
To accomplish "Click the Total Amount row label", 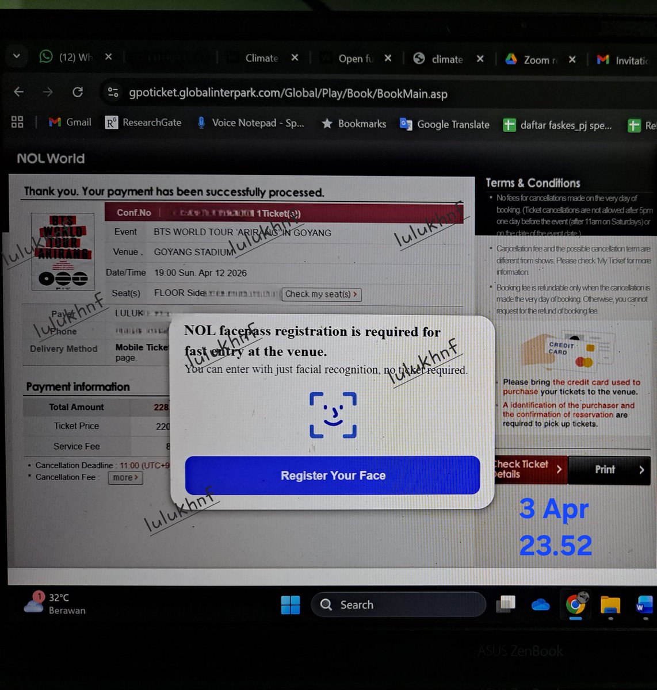I will (76, 407).
